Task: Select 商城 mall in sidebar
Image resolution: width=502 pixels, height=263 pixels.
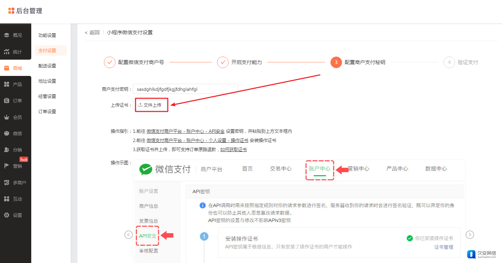Action: tap(16, 68)
